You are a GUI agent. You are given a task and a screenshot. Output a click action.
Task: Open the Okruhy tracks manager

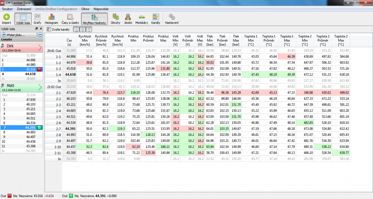[115, 19]
